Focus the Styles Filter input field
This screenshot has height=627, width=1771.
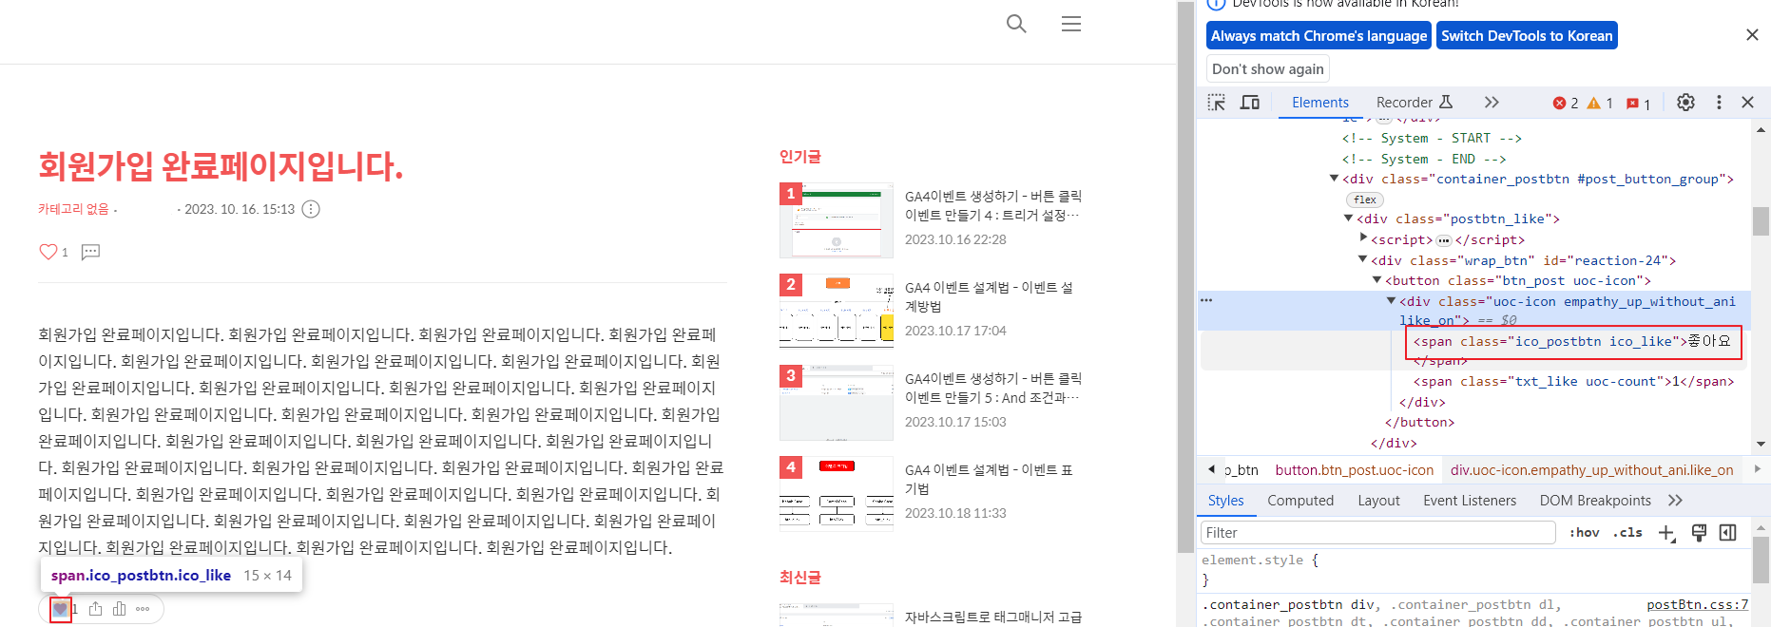pyautogui.click(x=1377, y=533)
